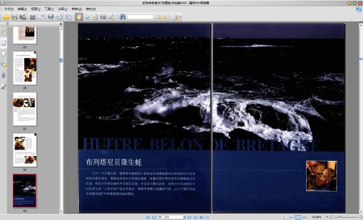The image size is (363, 220).
Task: Print the document with the printer icon
Action: (33, 17)
